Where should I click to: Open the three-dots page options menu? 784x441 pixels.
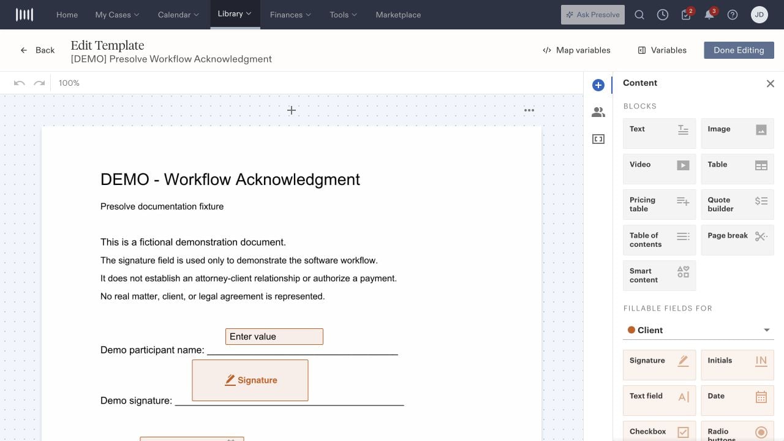point(529,110)
